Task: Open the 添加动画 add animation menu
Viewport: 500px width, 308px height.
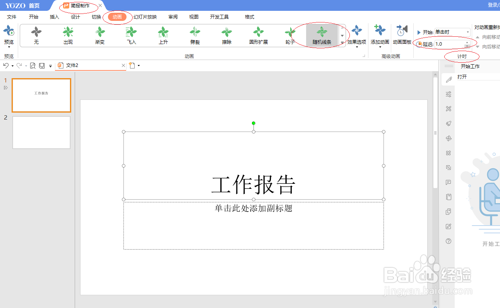Action: point(380,36)
